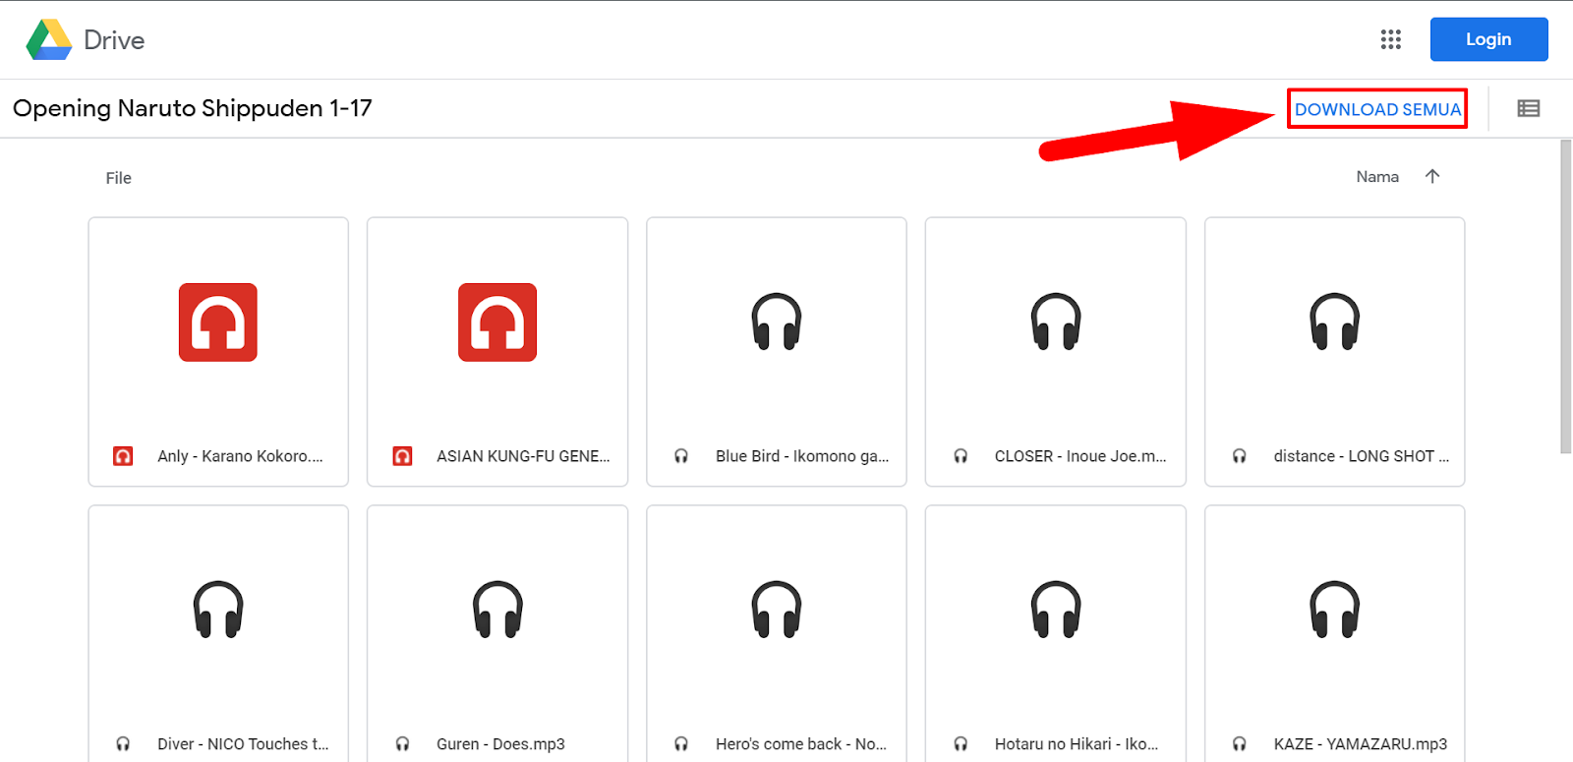Viewport: 1573px width, 762px height.
Task: Click small headphone icon beside Guren - Does.mp3
Action: [x=402, y=744]
